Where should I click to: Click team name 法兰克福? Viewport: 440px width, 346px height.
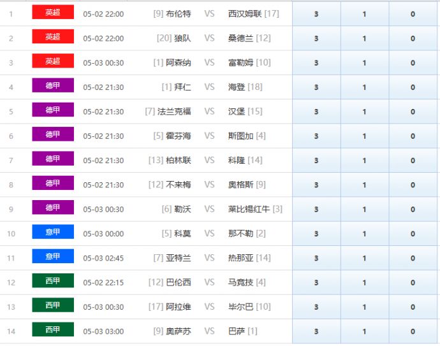tap(174, 112)
